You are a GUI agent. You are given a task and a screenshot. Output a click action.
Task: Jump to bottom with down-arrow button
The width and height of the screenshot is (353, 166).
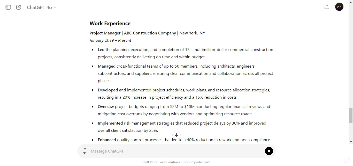click(x=177, y=135)
